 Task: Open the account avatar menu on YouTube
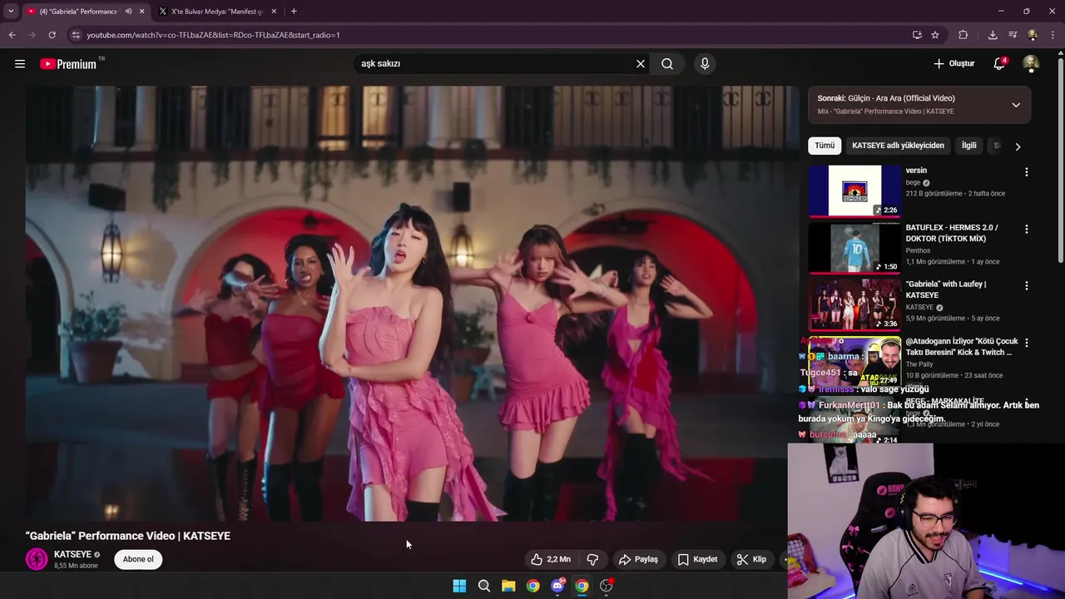[x=1030, y=64]
